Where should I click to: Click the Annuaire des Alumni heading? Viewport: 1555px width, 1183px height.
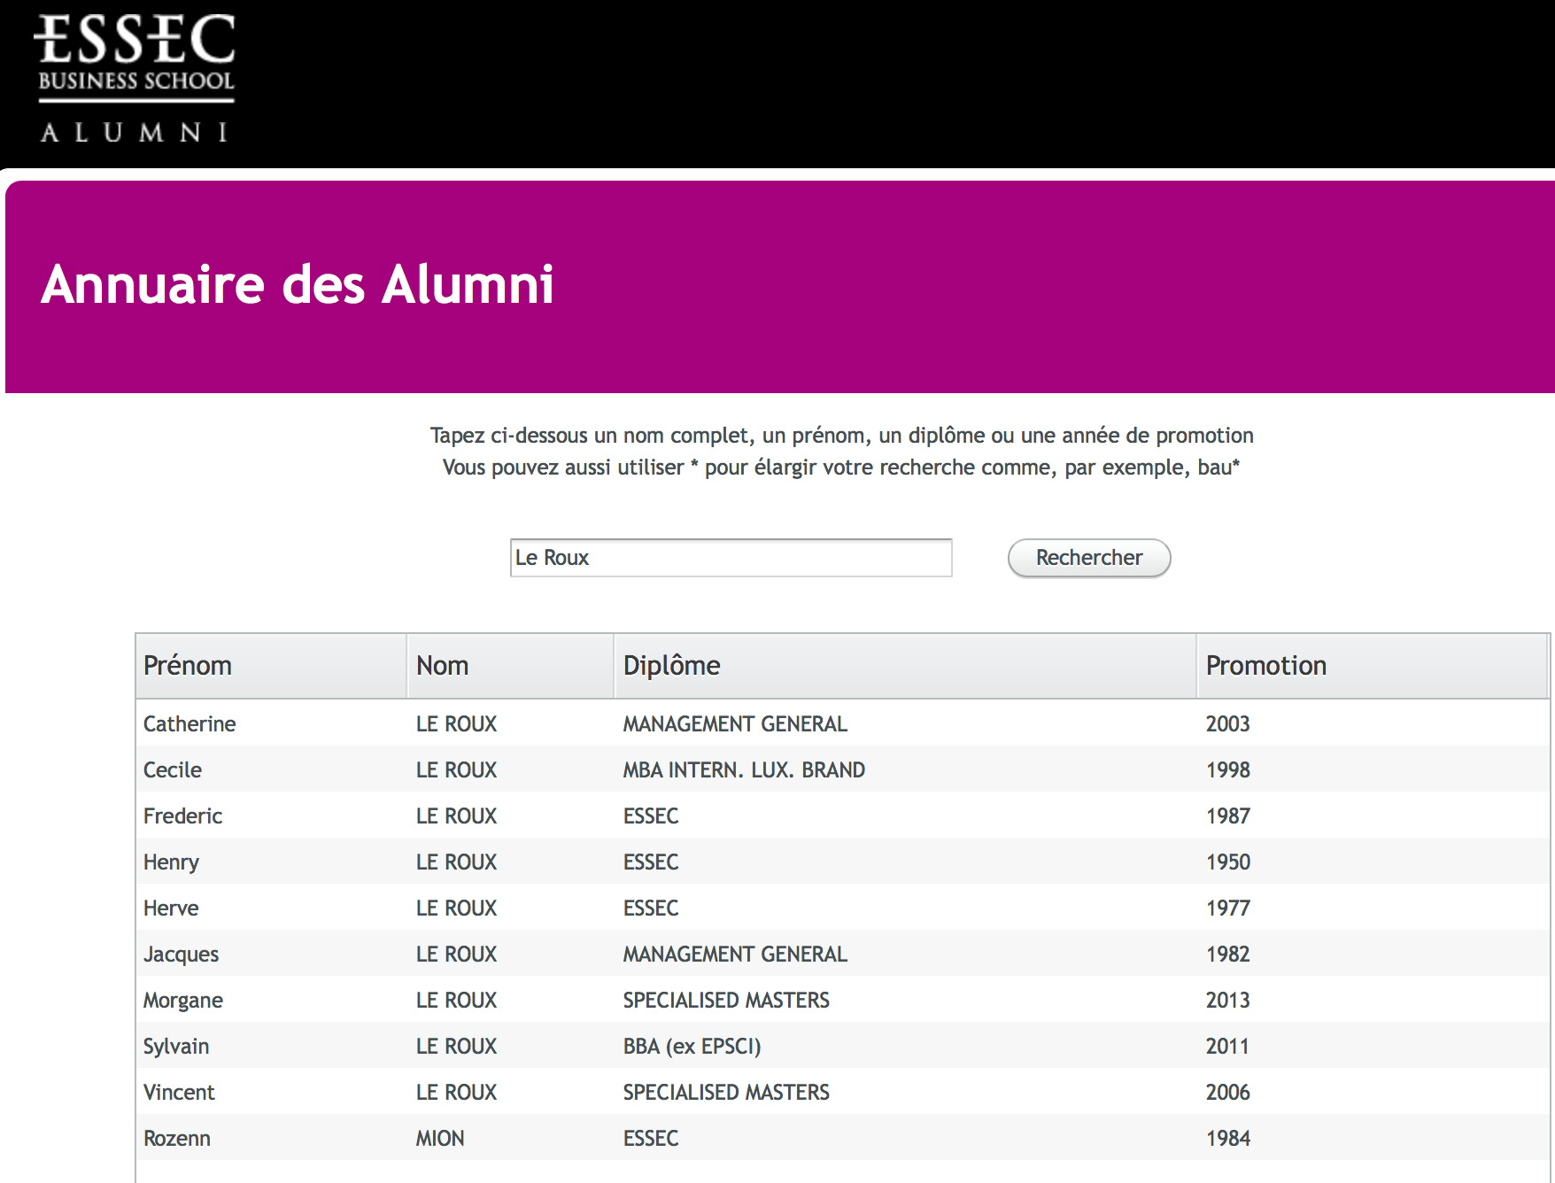coord(298,284)
